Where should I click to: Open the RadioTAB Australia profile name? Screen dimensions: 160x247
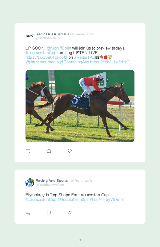pyautogui.click(x=52, y=34)
